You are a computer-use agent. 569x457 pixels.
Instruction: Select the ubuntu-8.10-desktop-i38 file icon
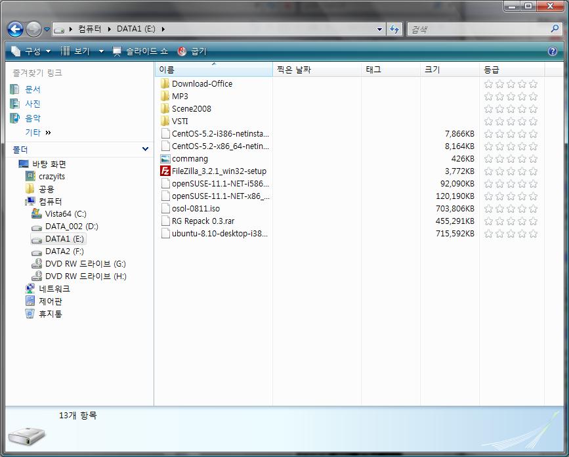(165, 233)
